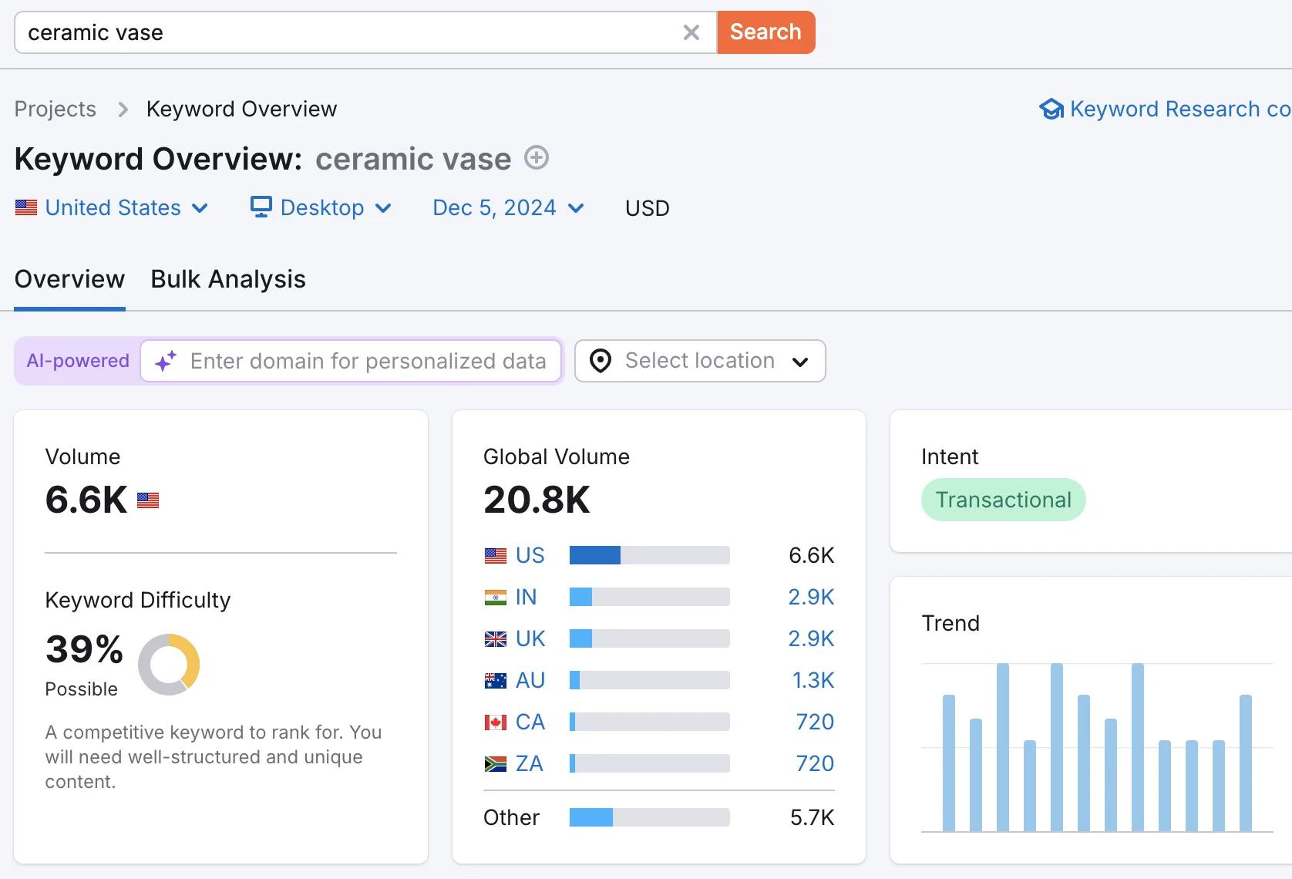Click the first bar in the Trend chart

pyautogui.click(x=949, y=763)
